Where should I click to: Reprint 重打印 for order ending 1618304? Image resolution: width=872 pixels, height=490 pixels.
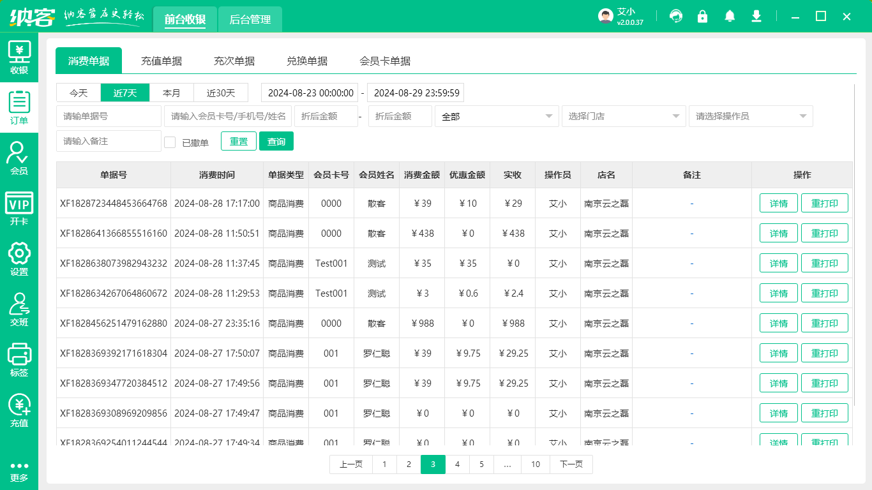click(x=825, y=353)
